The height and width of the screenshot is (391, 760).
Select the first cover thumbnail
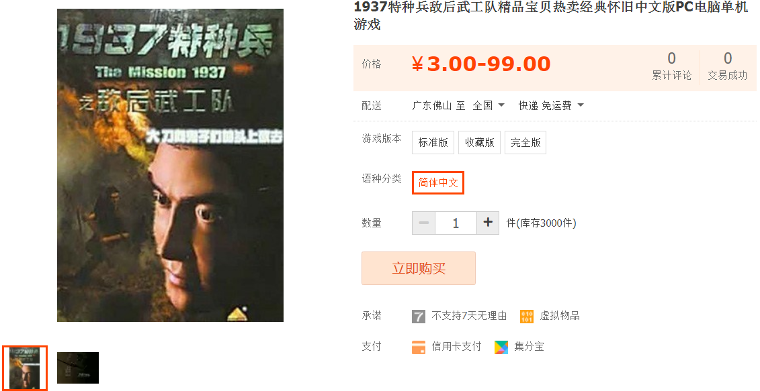[25, 368]
